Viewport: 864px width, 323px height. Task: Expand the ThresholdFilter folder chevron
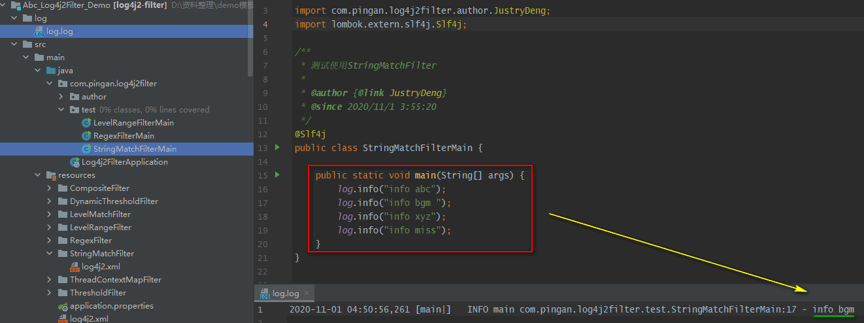coord(50,293)
